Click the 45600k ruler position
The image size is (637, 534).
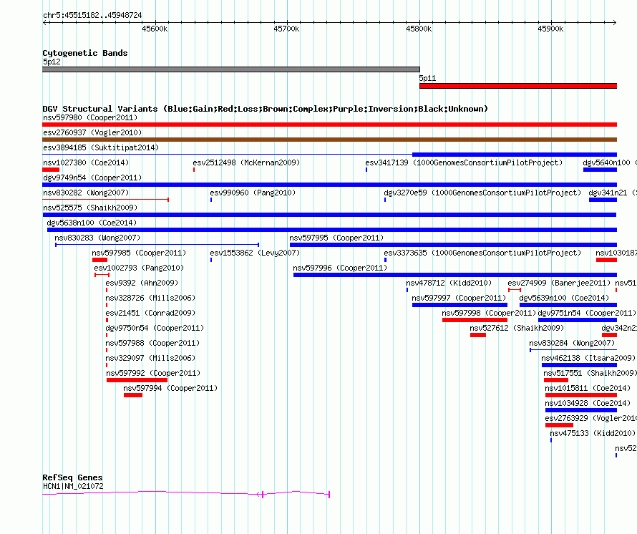pos(155,29)
